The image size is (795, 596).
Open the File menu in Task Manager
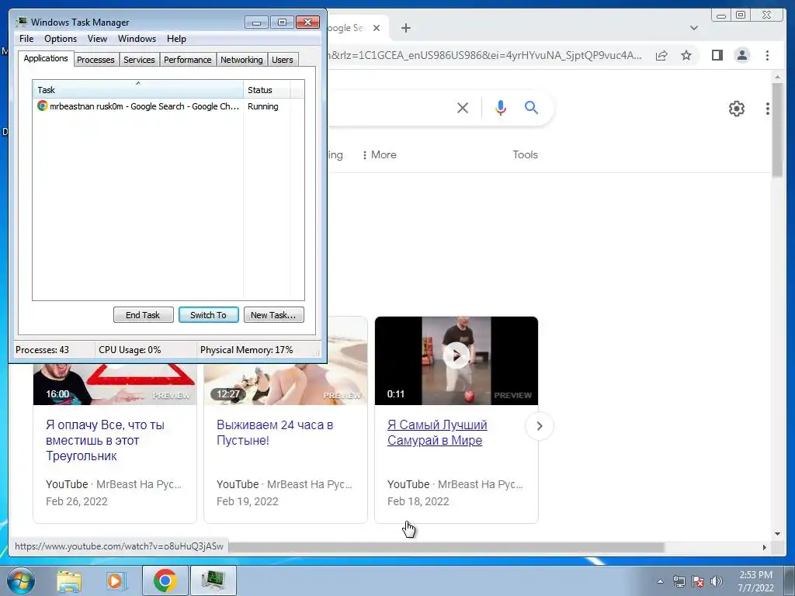[x=26, y=39]
